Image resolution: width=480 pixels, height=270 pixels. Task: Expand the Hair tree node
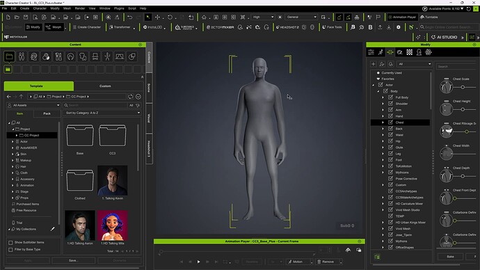click(13, 166)
